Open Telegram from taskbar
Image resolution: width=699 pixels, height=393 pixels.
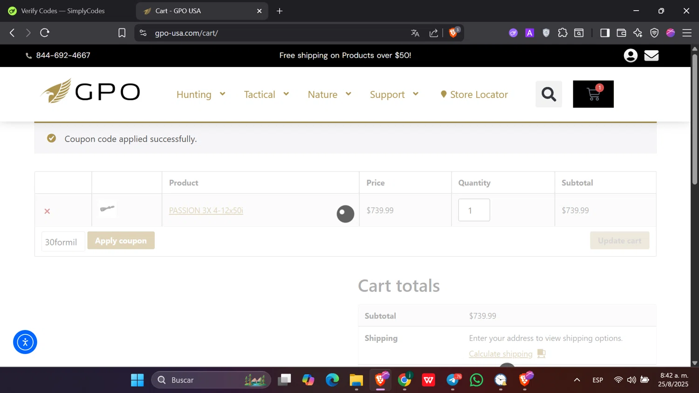click(x=453, y=380)
